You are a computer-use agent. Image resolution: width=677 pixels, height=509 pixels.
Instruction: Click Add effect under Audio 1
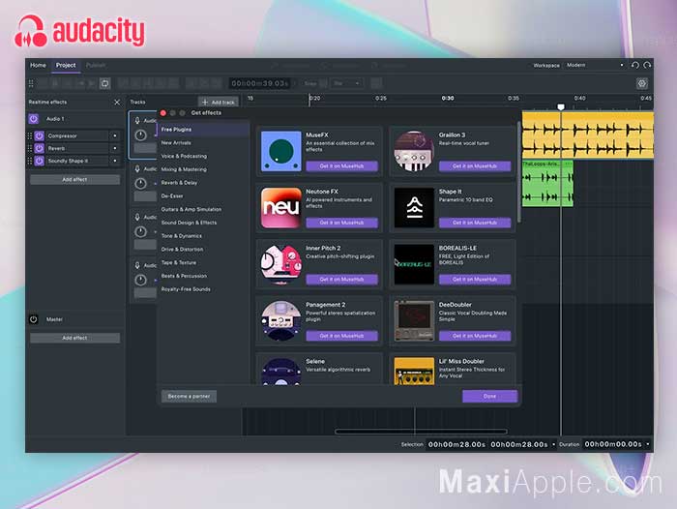(74, 179)
